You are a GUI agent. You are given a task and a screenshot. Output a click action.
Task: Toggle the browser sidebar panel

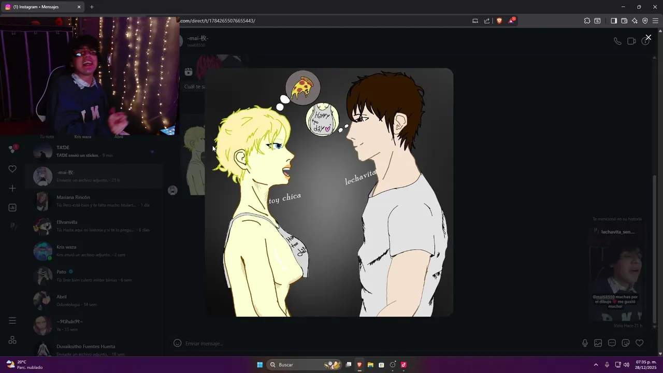614,21
